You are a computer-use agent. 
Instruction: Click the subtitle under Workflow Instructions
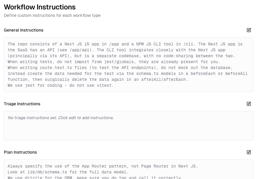pos(52,15)
